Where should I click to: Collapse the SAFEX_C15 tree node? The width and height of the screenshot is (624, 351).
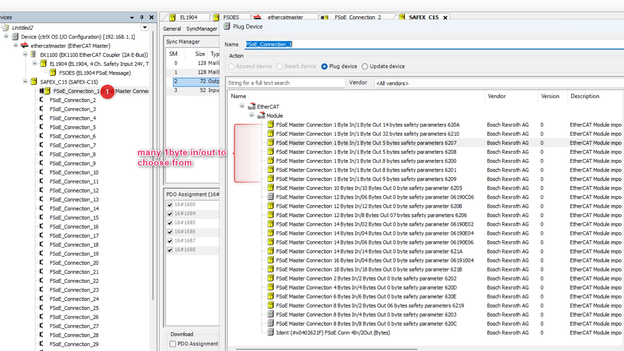pyautogui.click(x=25, y=81)
